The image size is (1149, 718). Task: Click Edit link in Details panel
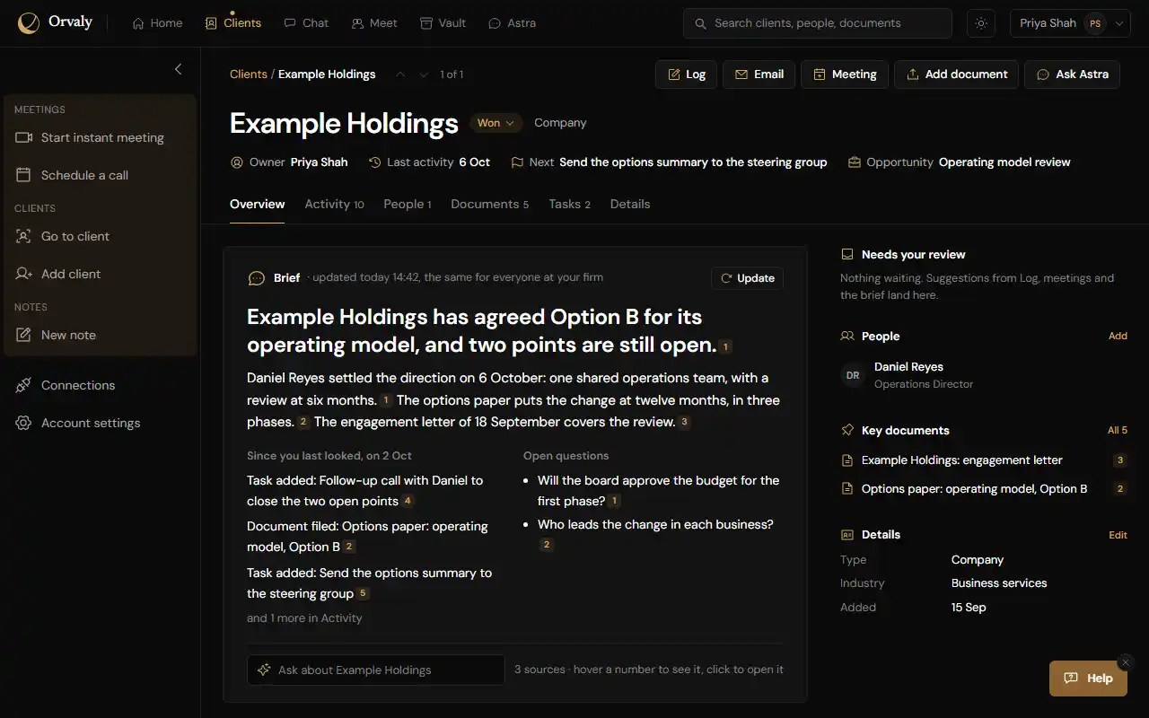(1118, 535)
